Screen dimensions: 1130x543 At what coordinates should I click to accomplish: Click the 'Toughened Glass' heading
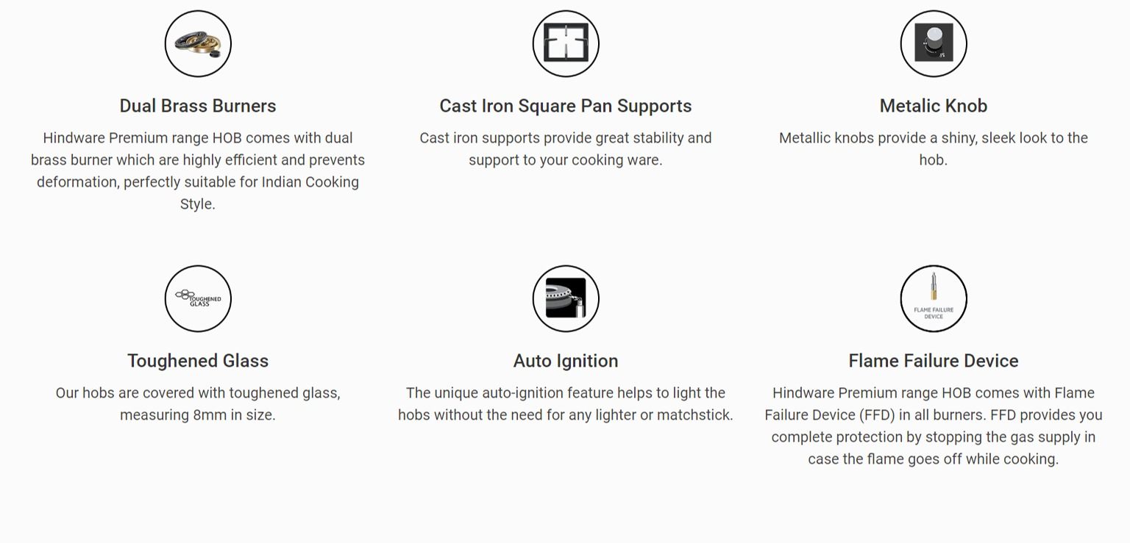(x=198, y=361)
